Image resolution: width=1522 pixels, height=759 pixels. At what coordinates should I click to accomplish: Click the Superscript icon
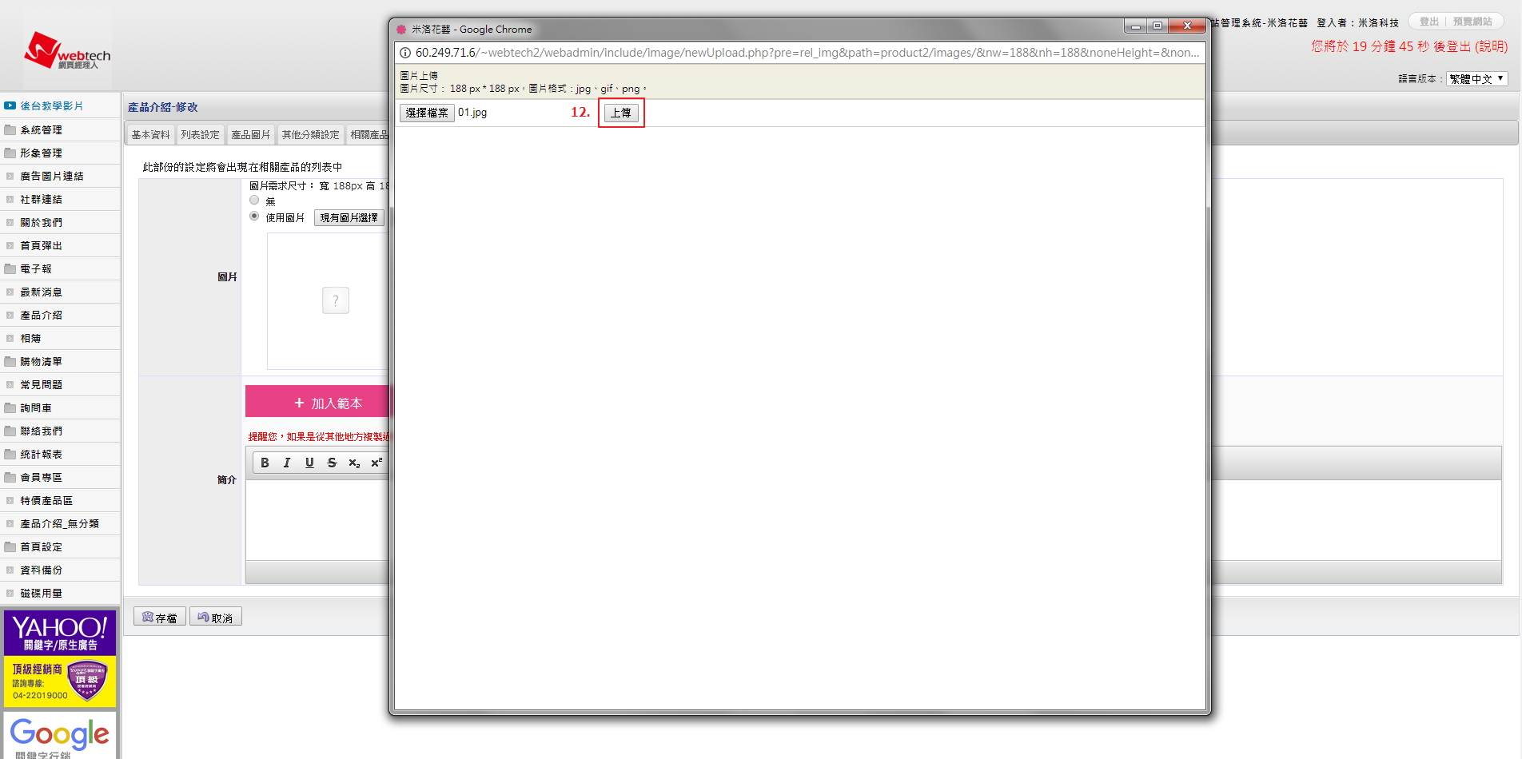pos(377,463)
